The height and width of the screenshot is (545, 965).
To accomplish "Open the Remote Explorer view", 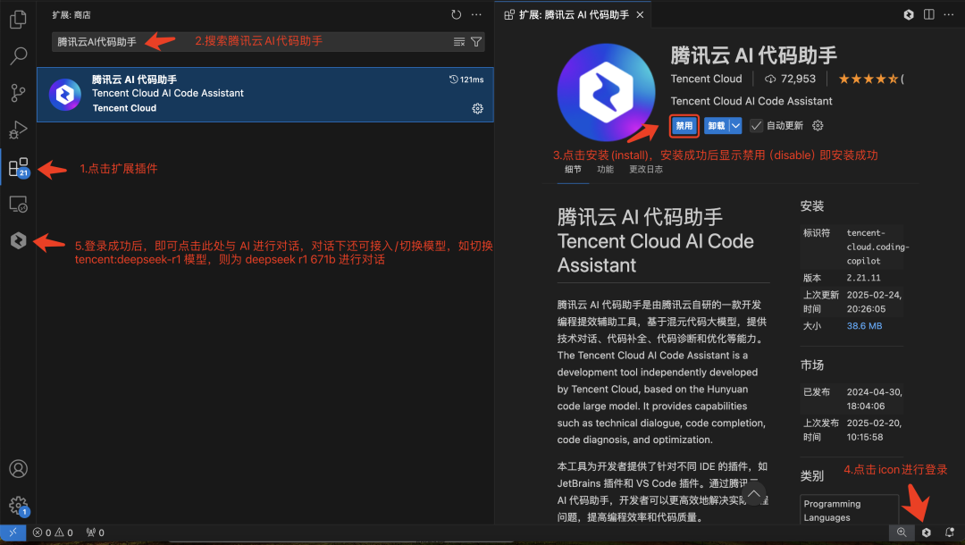I will pyautogui.click(x=19, y=205).
